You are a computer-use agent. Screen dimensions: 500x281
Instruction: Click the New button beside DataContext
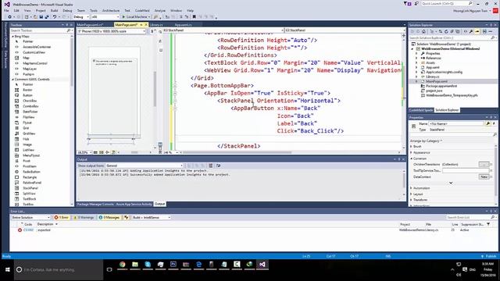(484, 177)
